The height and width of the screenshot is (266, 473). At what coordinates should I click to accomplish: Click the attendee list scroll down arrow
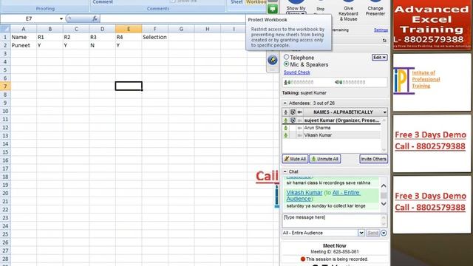click(x=384, y=150)
